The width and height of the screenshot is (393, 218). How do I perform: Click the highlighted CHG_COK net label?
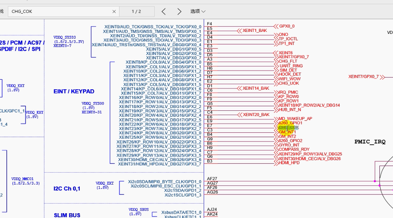288,128
